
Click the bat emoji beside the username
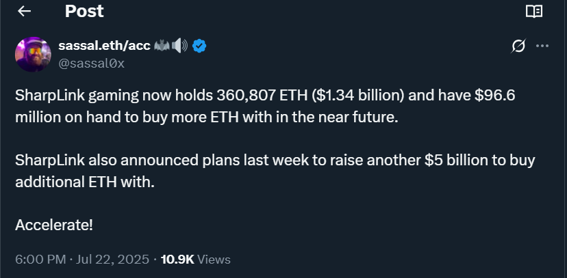(162, 46)
